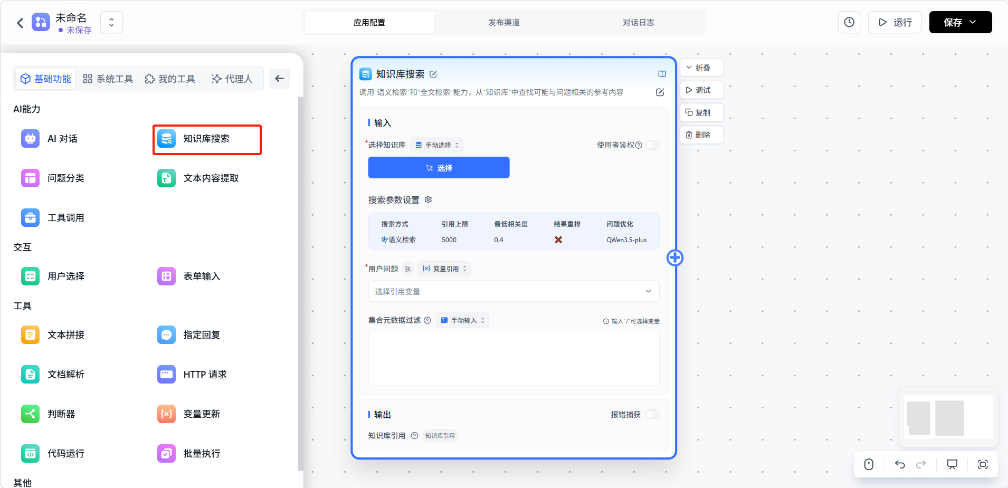The height and width of the screenshot is (488, 1008).
Task: Edit the 知识库搜索 node title pencil
Action: pos(433,74)
